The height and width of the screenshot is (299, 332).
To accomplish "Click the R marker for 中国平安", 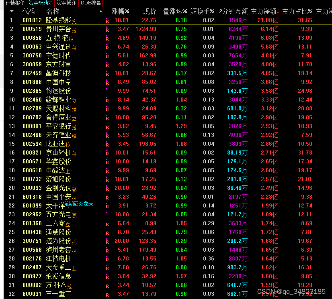I will click(107, 197).
